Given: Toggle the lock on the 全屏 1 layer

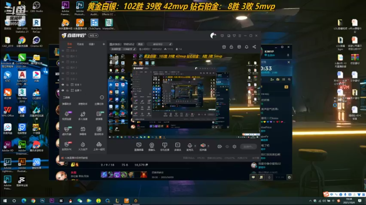Looking at the screenshot, I should (x=67, y=90).
